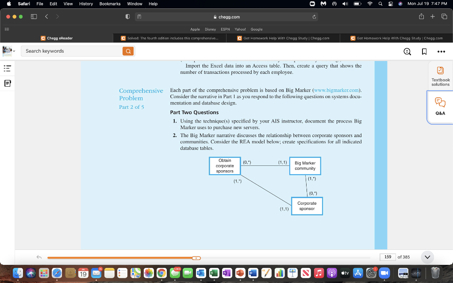This screenshot has width=453, height=283.
Task: Go to next page with the down chevron
Action: (427, 256)
